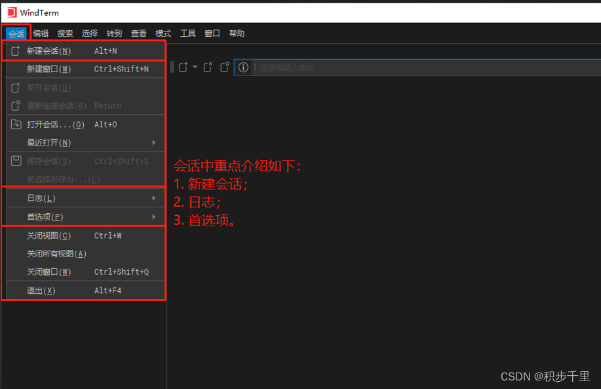Choose 新建窗口(W) menu entry

(85, 69)
